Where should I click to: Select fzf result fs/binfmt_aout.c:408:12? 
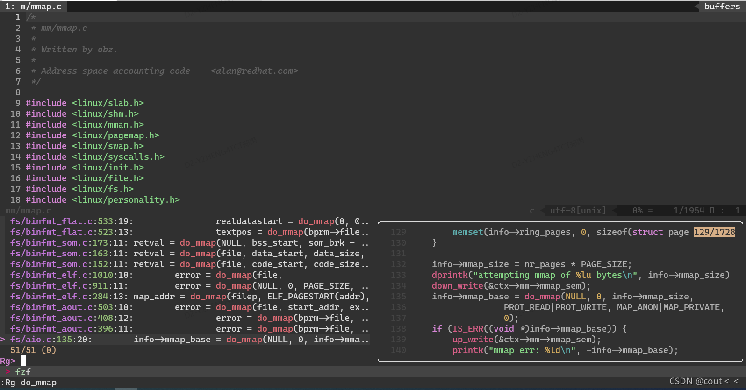(190, 318)
